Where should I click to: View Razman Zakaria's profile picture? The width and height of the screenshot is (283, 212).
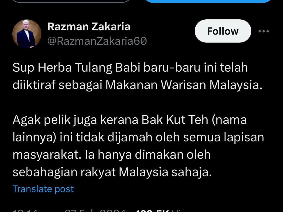click(x=27, y=34)
